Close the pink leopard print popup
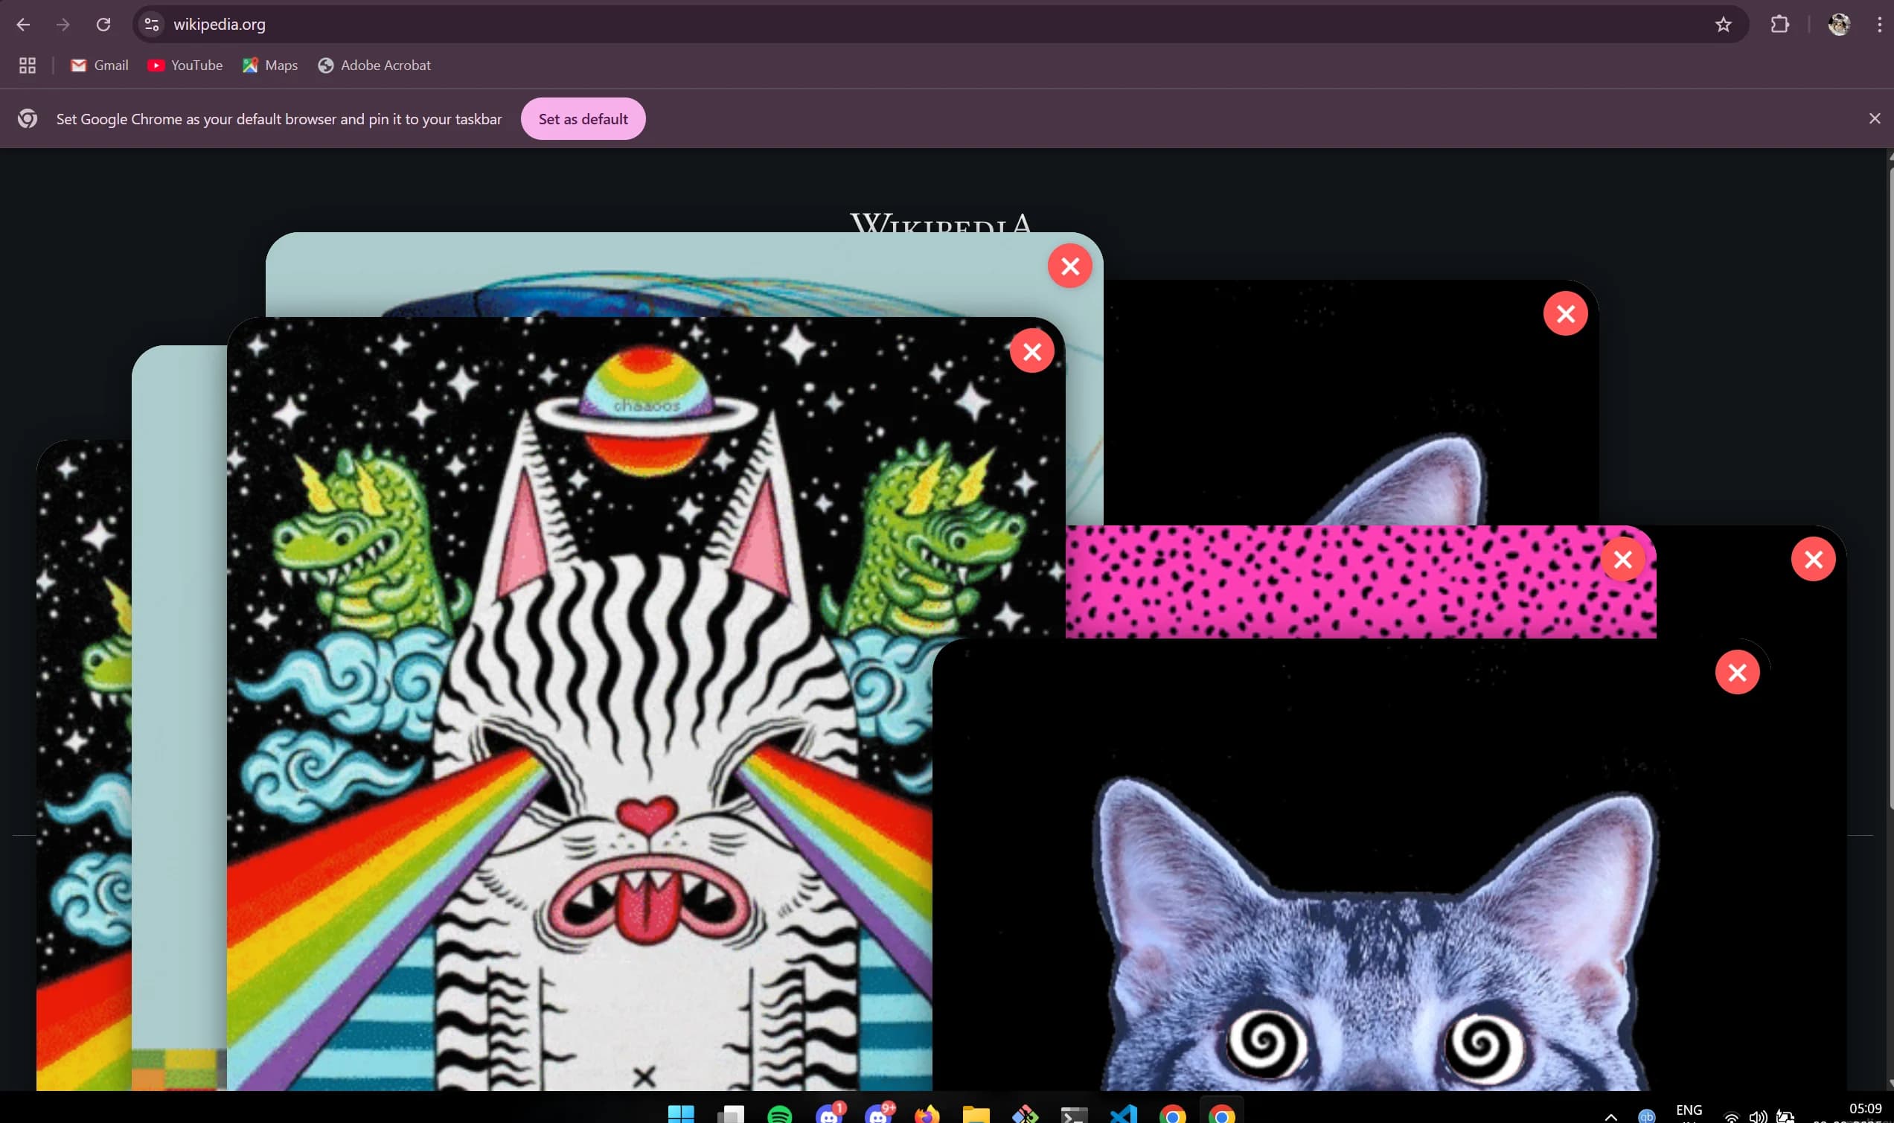 point(1622,559)
